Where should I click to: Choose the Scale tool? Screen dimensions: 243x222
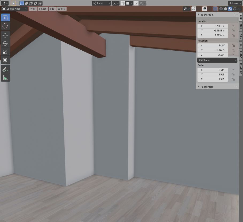(x=5, y=52)
